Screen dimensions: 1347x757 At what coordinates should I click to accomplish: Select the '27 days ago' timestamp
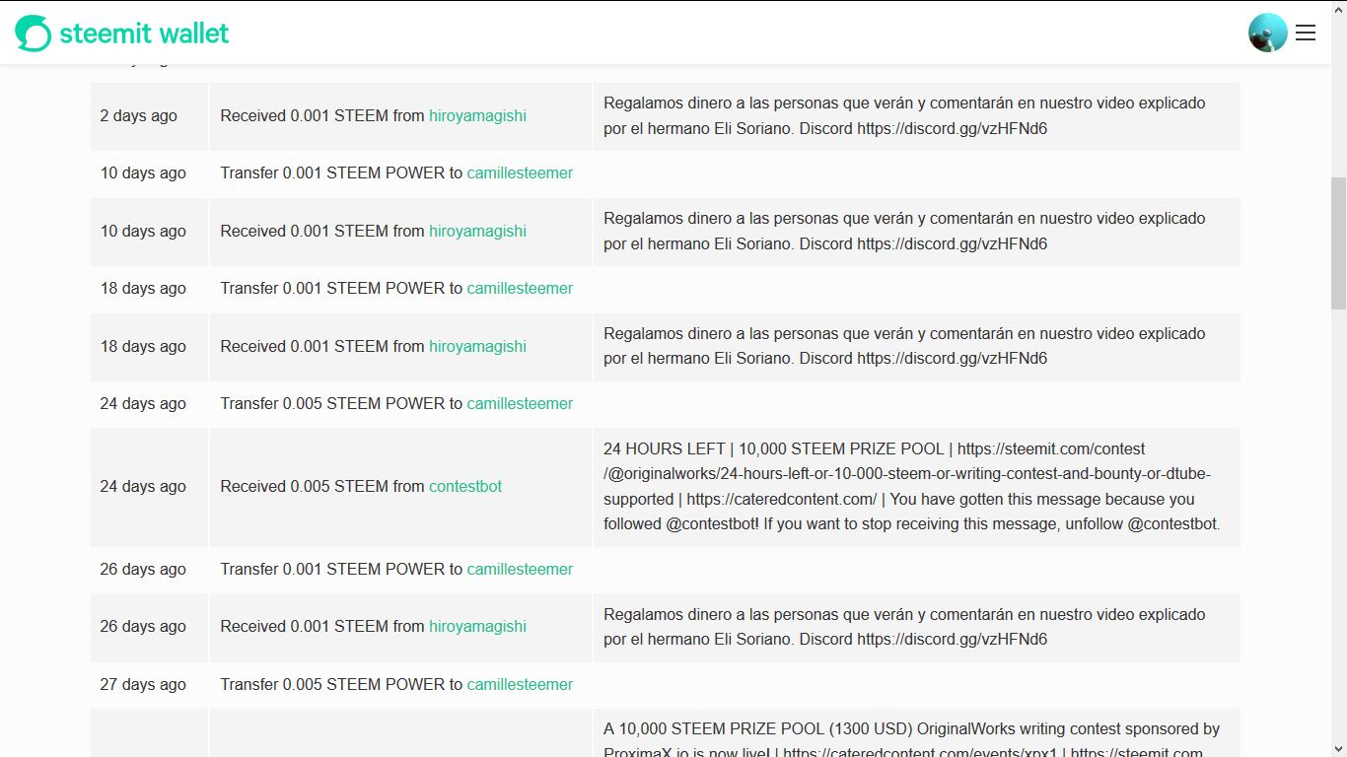pos(143,684)
